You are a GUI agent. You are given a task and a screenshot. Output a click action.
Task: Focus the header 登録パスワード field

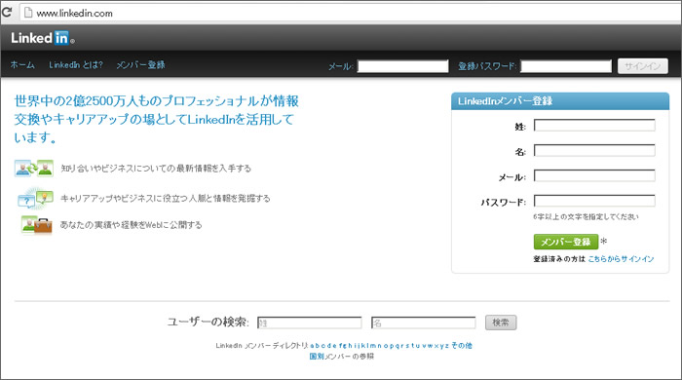pyautogui.click(x=566, y=66)
